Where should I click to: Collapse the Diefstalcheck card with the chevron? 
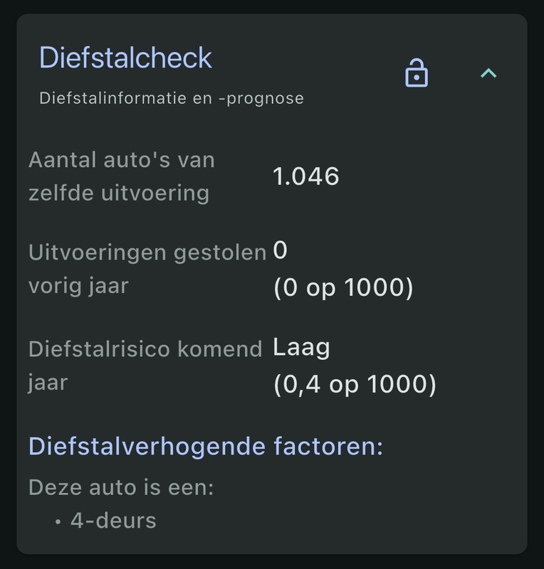488,73
